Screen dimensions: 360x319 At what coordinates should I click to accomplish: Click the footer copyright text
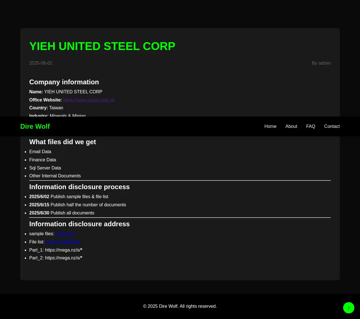pos(180,306)
